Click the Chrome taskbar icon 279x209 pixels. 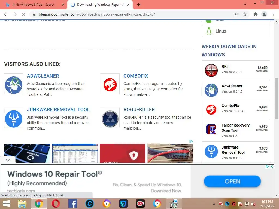coord(39,204)
